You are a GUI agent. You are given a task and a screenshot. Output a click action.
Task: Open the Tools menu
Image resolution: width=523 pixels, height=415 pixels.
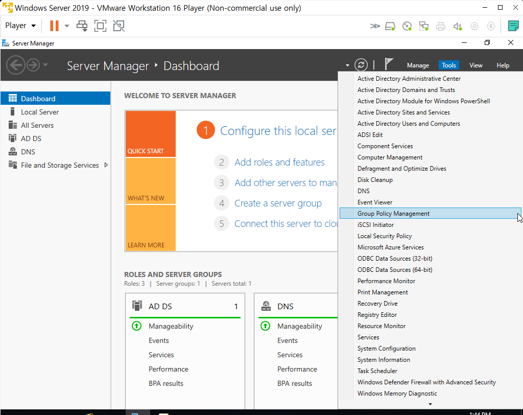pos(448,65)
